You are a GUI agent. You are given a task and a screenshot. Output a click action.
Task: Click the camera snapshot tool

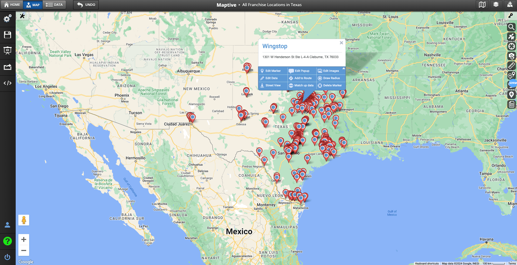(x=511, y=56)
